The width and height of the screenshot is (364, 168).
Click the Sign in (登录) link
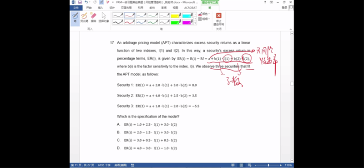(285, 8)
